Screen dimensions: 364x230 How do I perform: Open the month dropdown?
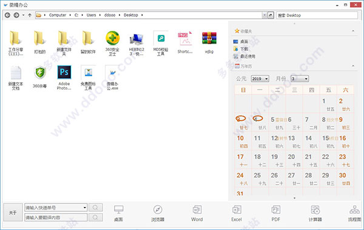[300, 79]
